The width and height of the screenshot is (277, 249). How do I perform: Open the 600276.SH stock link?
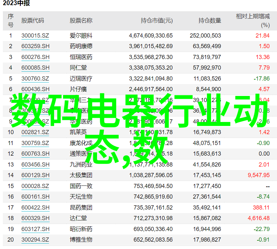36,57
